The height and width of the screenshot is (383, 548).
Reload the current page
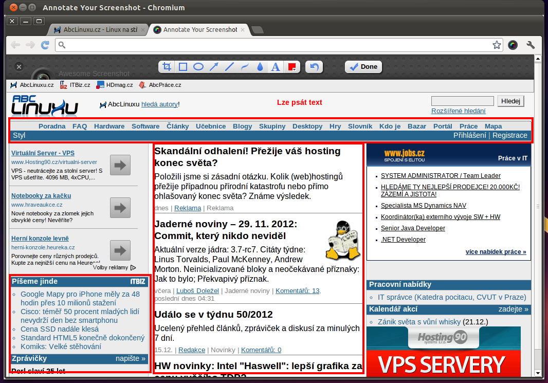pyautogui.click(x=45, y=45)
